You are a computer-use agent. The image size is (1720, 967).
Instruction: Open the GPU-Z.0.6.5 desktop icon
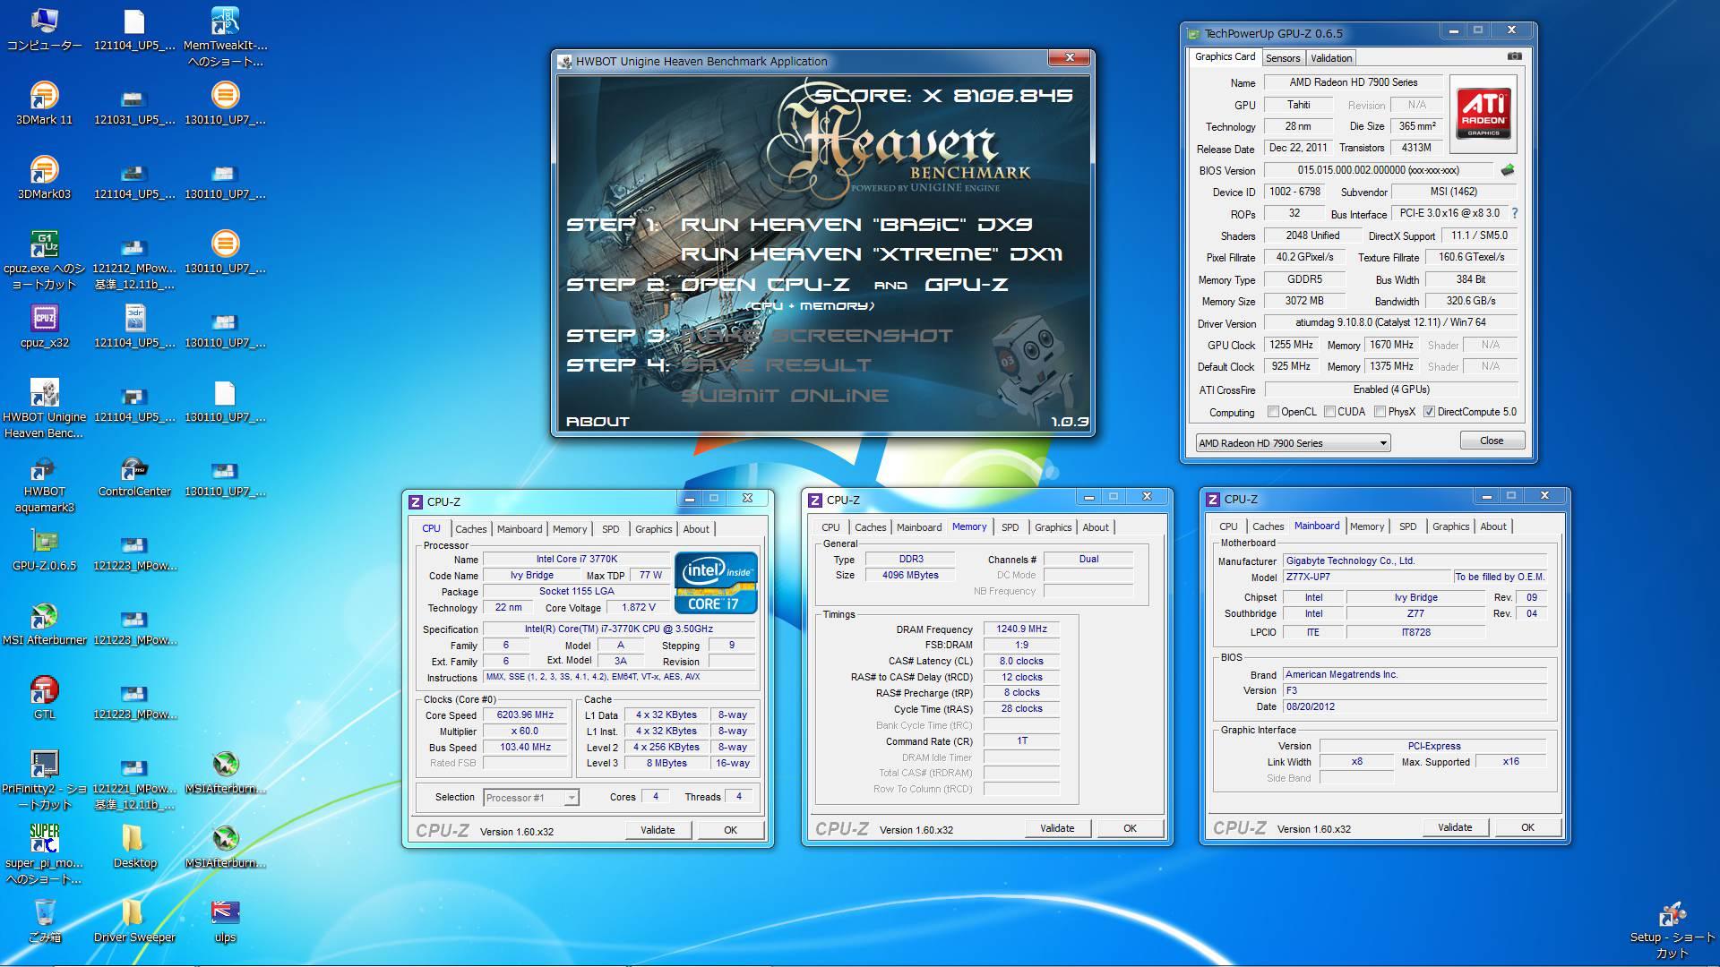coord(44,549)
